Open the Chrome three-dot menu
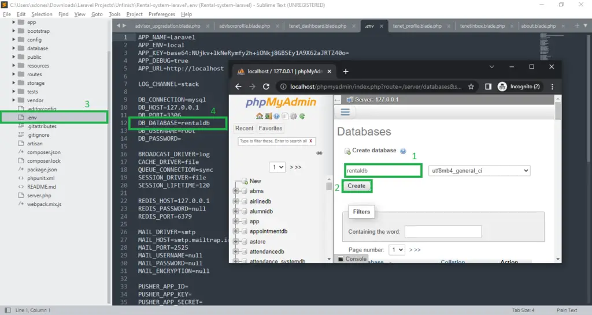592x315 pixels. click(550, 87)
